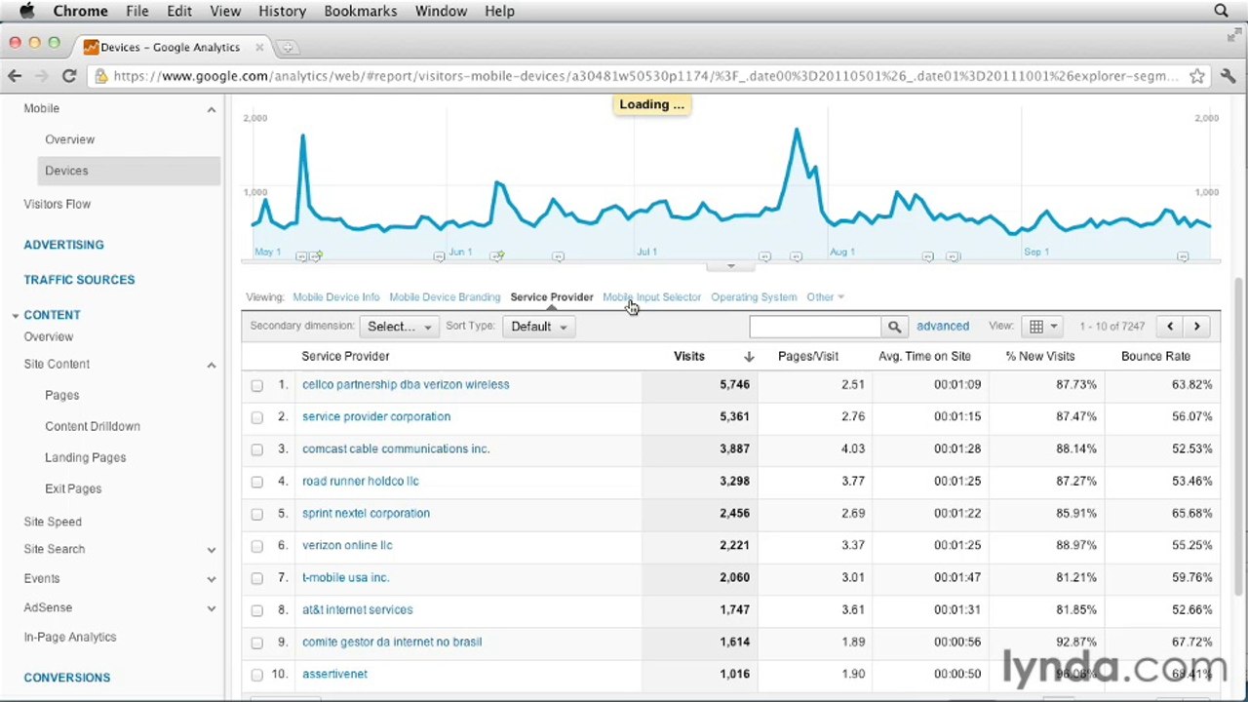Open the table View type dropdown
The image size is (1248, 702).
pos(1042,327)
